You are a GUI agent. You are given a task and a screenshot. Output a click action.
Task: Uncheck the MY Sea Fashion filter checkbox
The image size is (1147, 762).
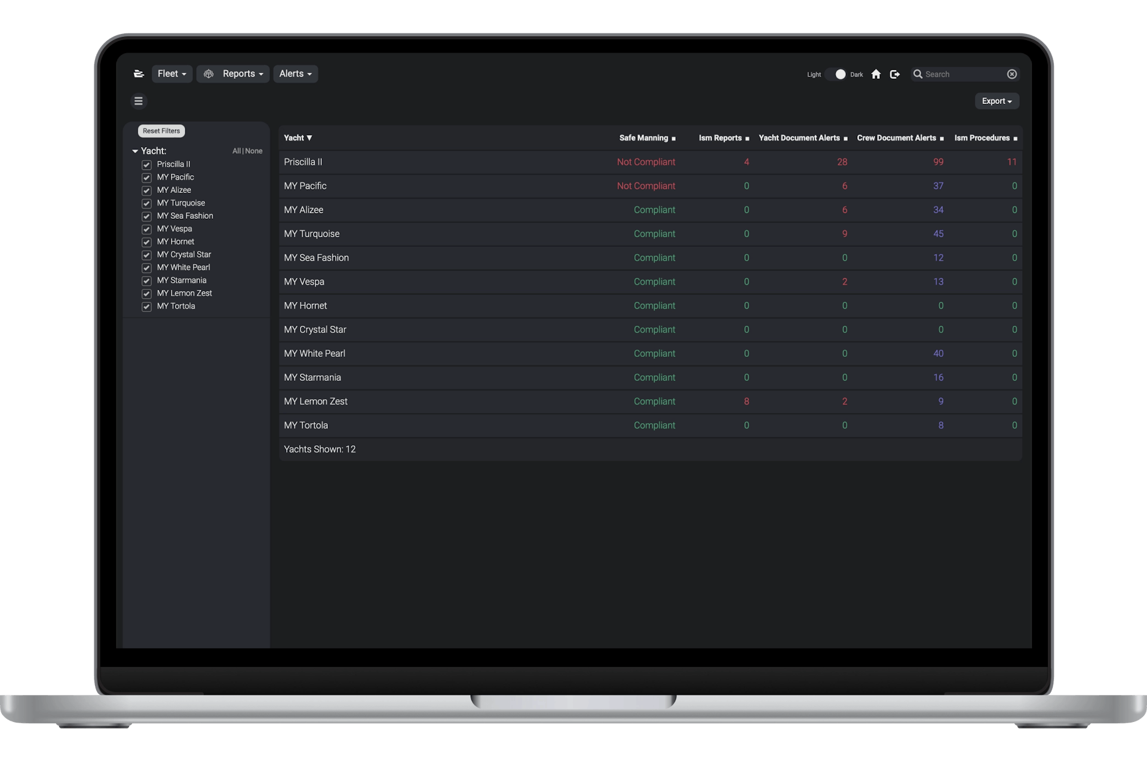click(146, 216)
